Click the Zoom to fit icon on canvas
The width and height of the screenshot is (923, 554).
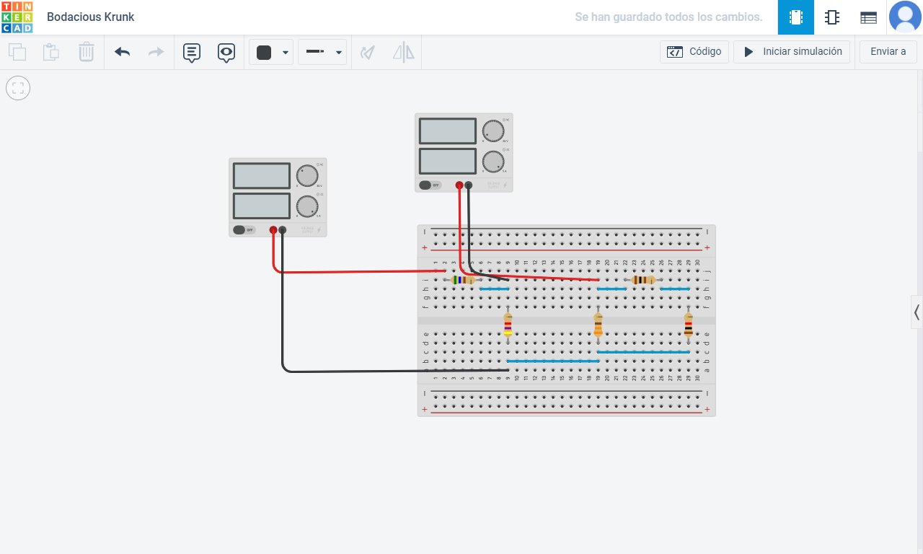coord(17,87)
